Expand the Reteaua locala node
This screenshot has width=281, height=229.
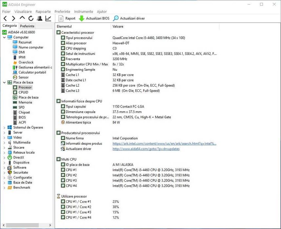tap(4, 153)
